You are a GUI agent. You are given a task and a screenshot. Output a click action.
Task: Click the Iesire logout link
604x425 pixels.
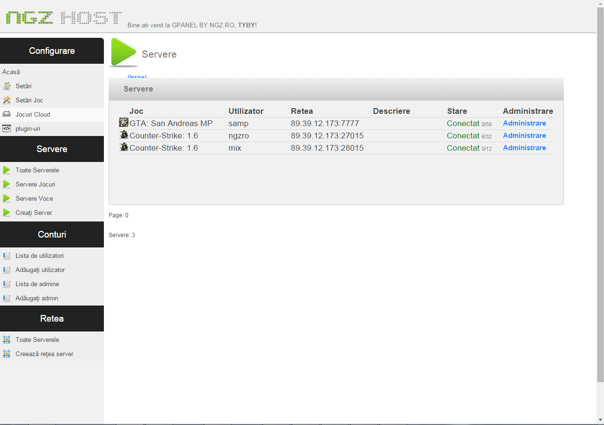tap(137, 77)
